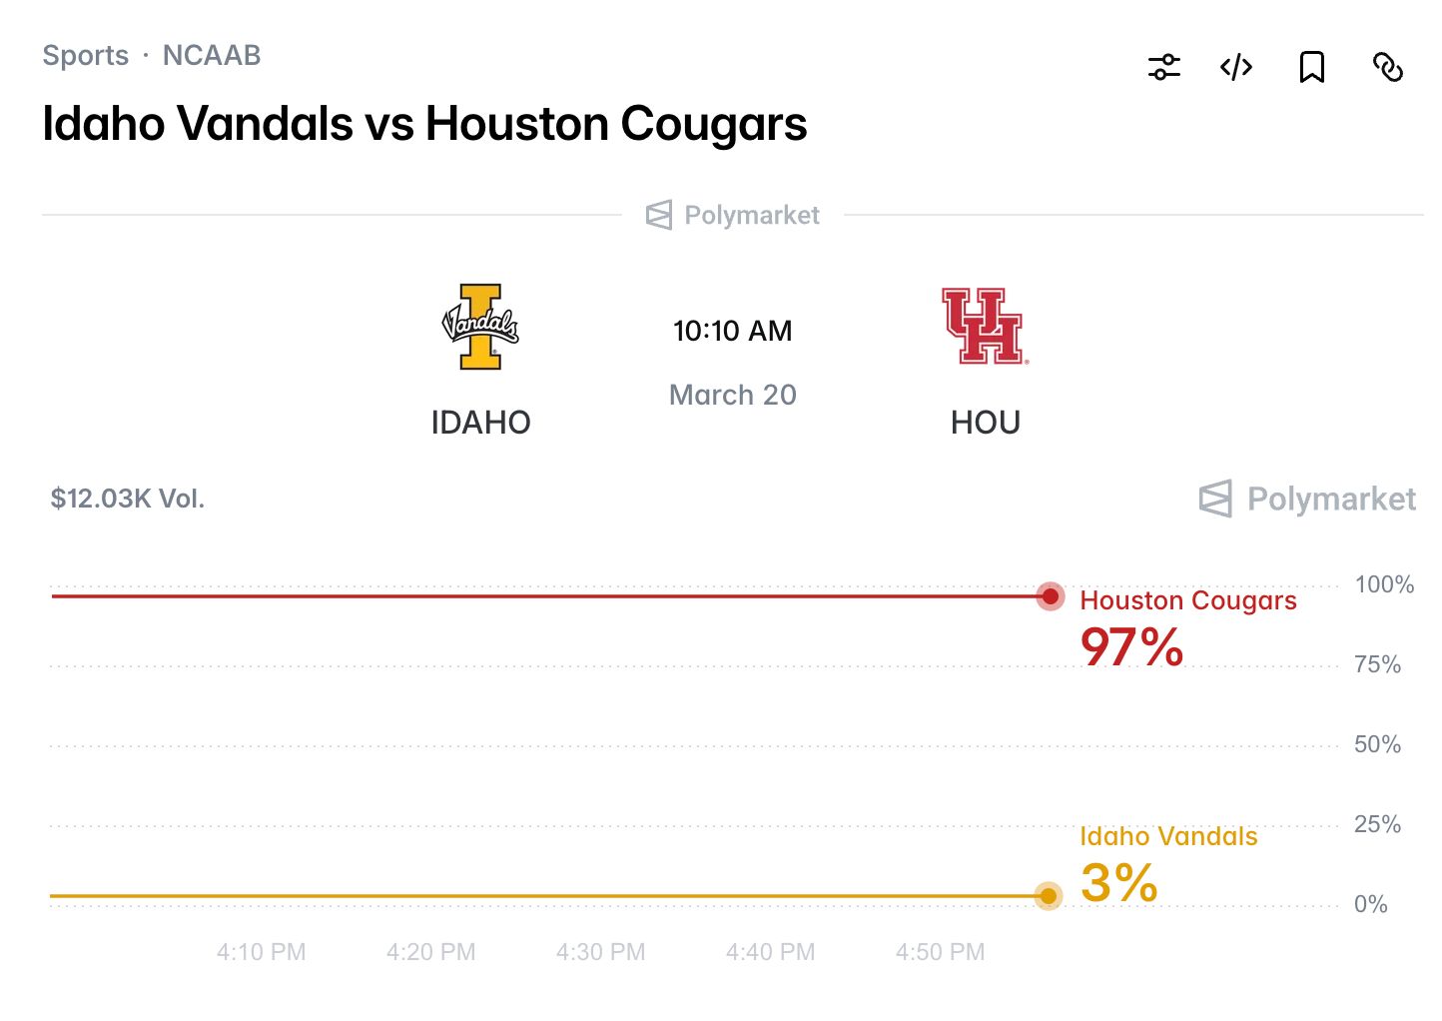Click the red Houston Cougars chart line
The height and width of the screenshot is (1021, 1442).
499,596
